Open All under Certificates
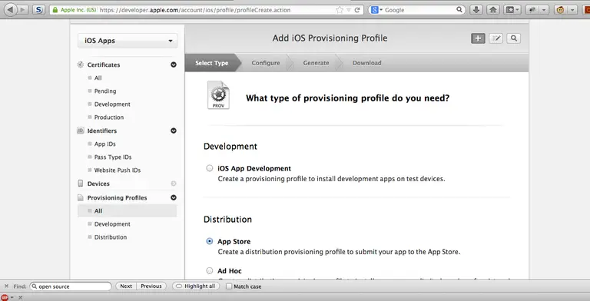The height and width of the screenshot is (301, 590). click(x=98, y=78)
